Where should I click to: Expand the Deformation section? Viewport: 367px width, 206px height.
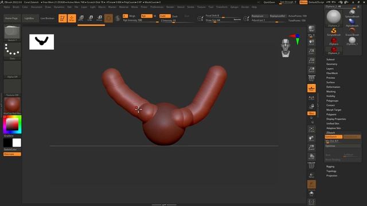click(333, 87)
